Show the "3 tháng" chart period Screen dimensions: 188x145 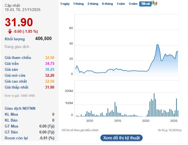click(x=92, y=4)
